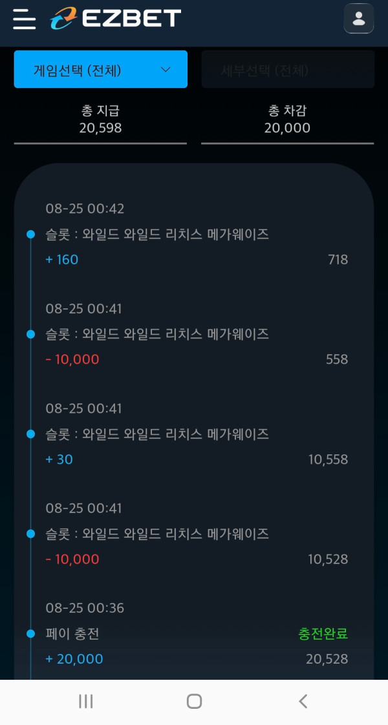Select the 총 차감 20,000 tab
The height and width of the screenshot is (725, 388).
287,120
